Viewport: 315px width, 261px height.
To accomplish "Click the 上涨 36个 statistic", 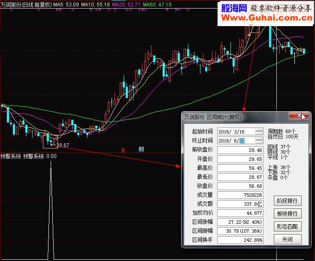I will pyautogui.click(x=279, y=167).
